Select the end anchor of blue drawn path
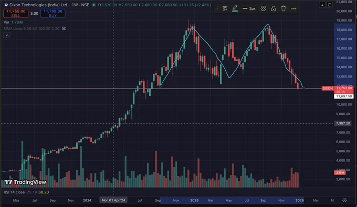 (303, 88)
